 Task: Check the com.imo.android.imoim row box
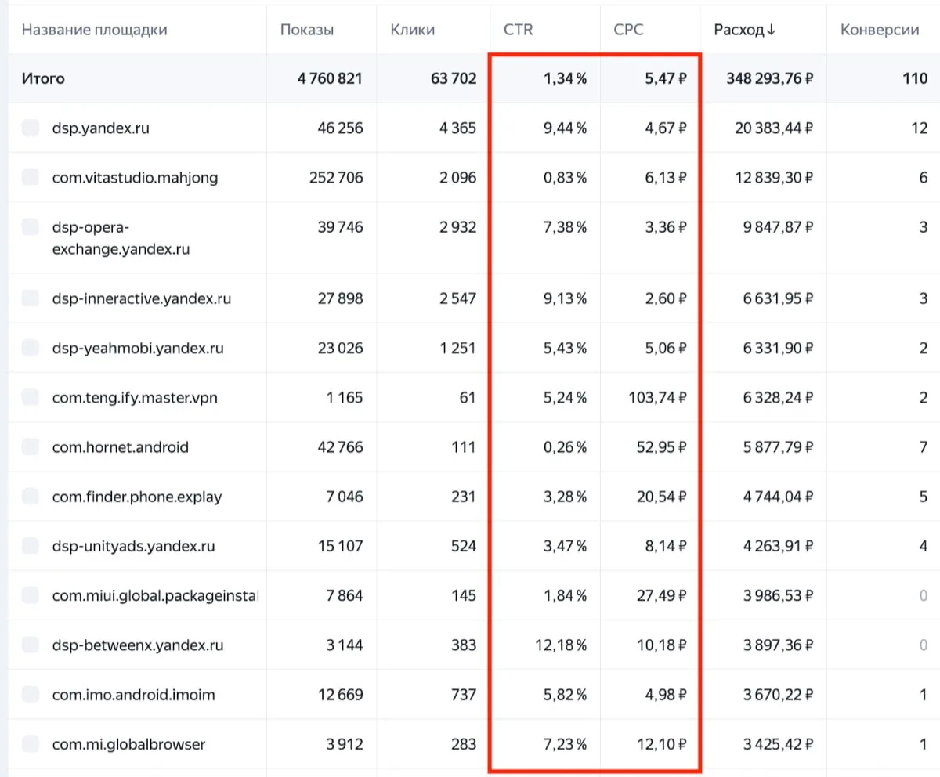click(x=31, y=694)
